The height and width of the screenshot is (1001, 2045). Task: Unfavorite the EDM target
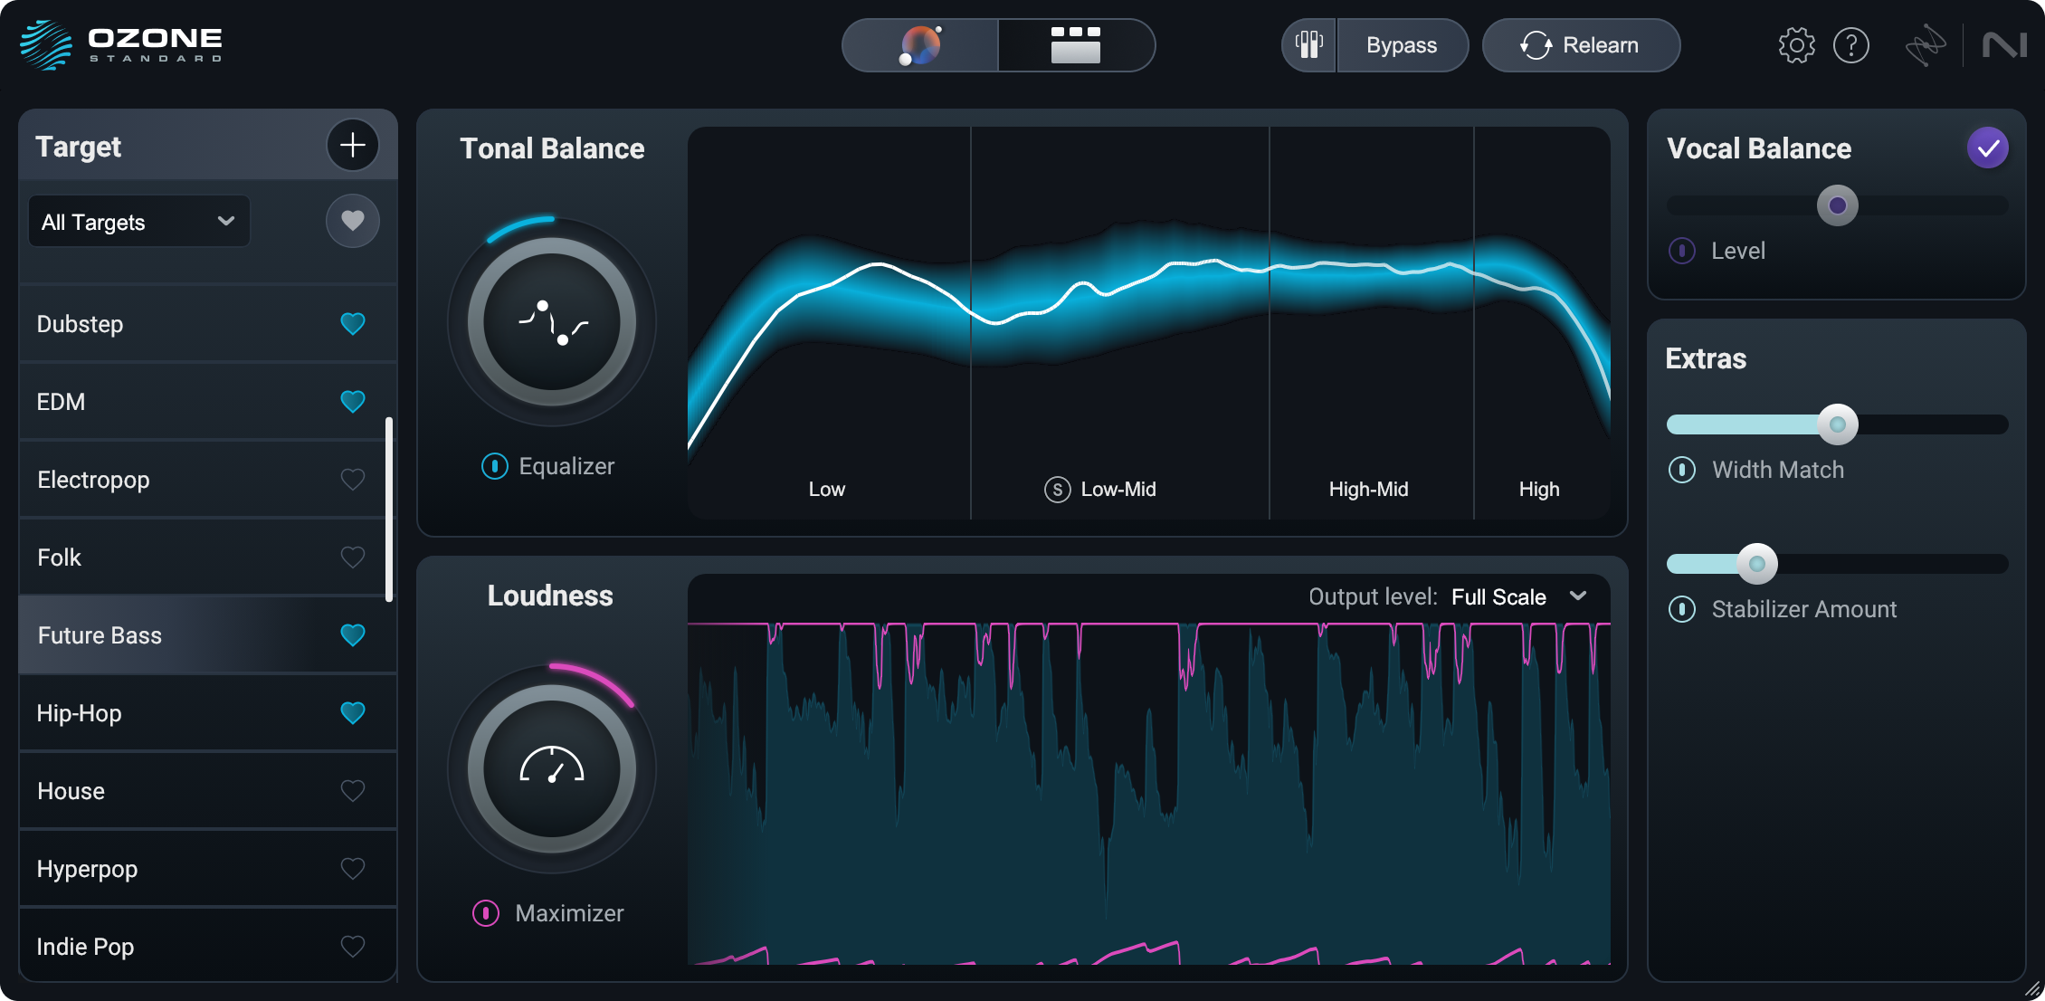[353, 401]
